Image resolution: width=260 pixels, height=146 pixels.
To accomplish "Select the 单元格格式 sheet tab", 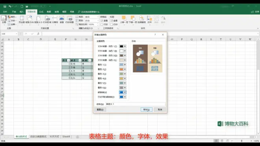I will tap(21, 137).
